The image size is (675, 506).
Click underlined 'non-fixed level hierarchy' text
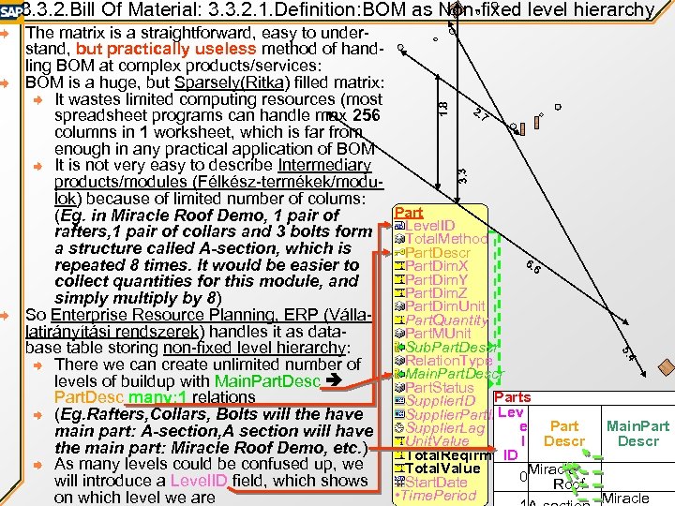[254, 348]
